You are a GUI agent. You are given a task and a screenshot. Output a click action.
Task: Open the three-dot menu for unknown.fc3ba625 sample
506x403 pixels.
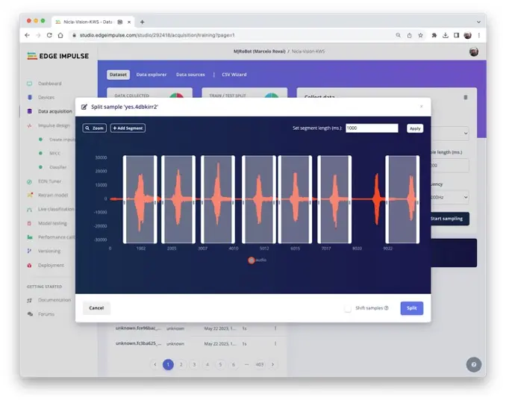(x=275, y=343)
